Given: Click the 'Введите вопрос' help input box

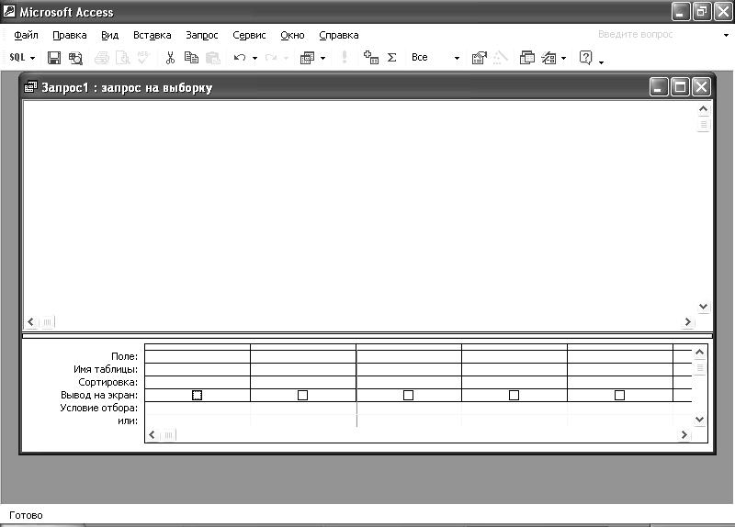Looking at the screenshot, I should [656, 35].
